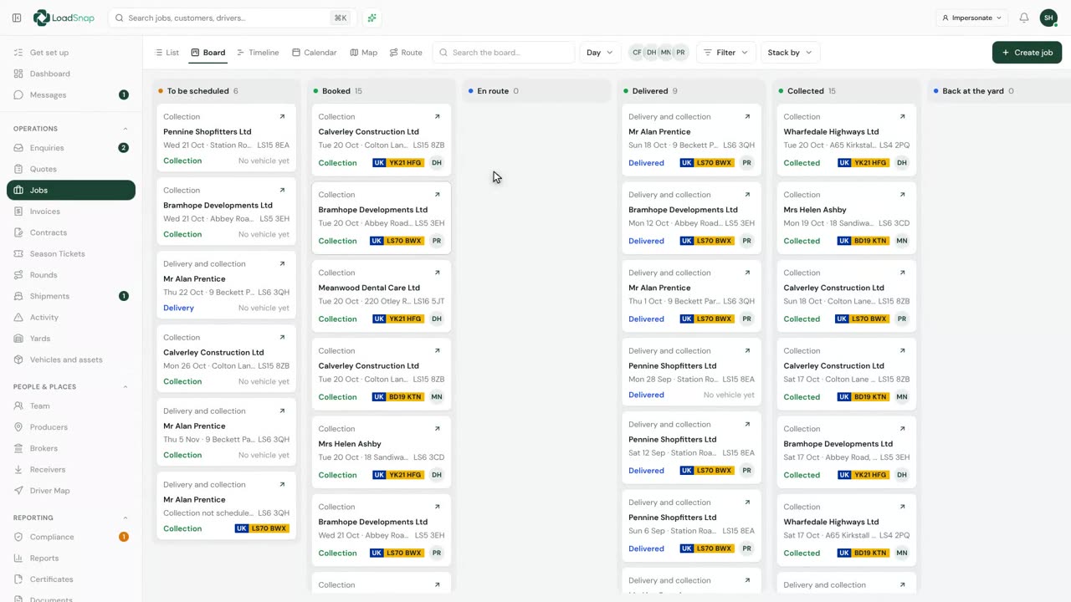Collapse the Reporting sidebar section
This screenshot has width=1071, height=602.
point(126,518)
